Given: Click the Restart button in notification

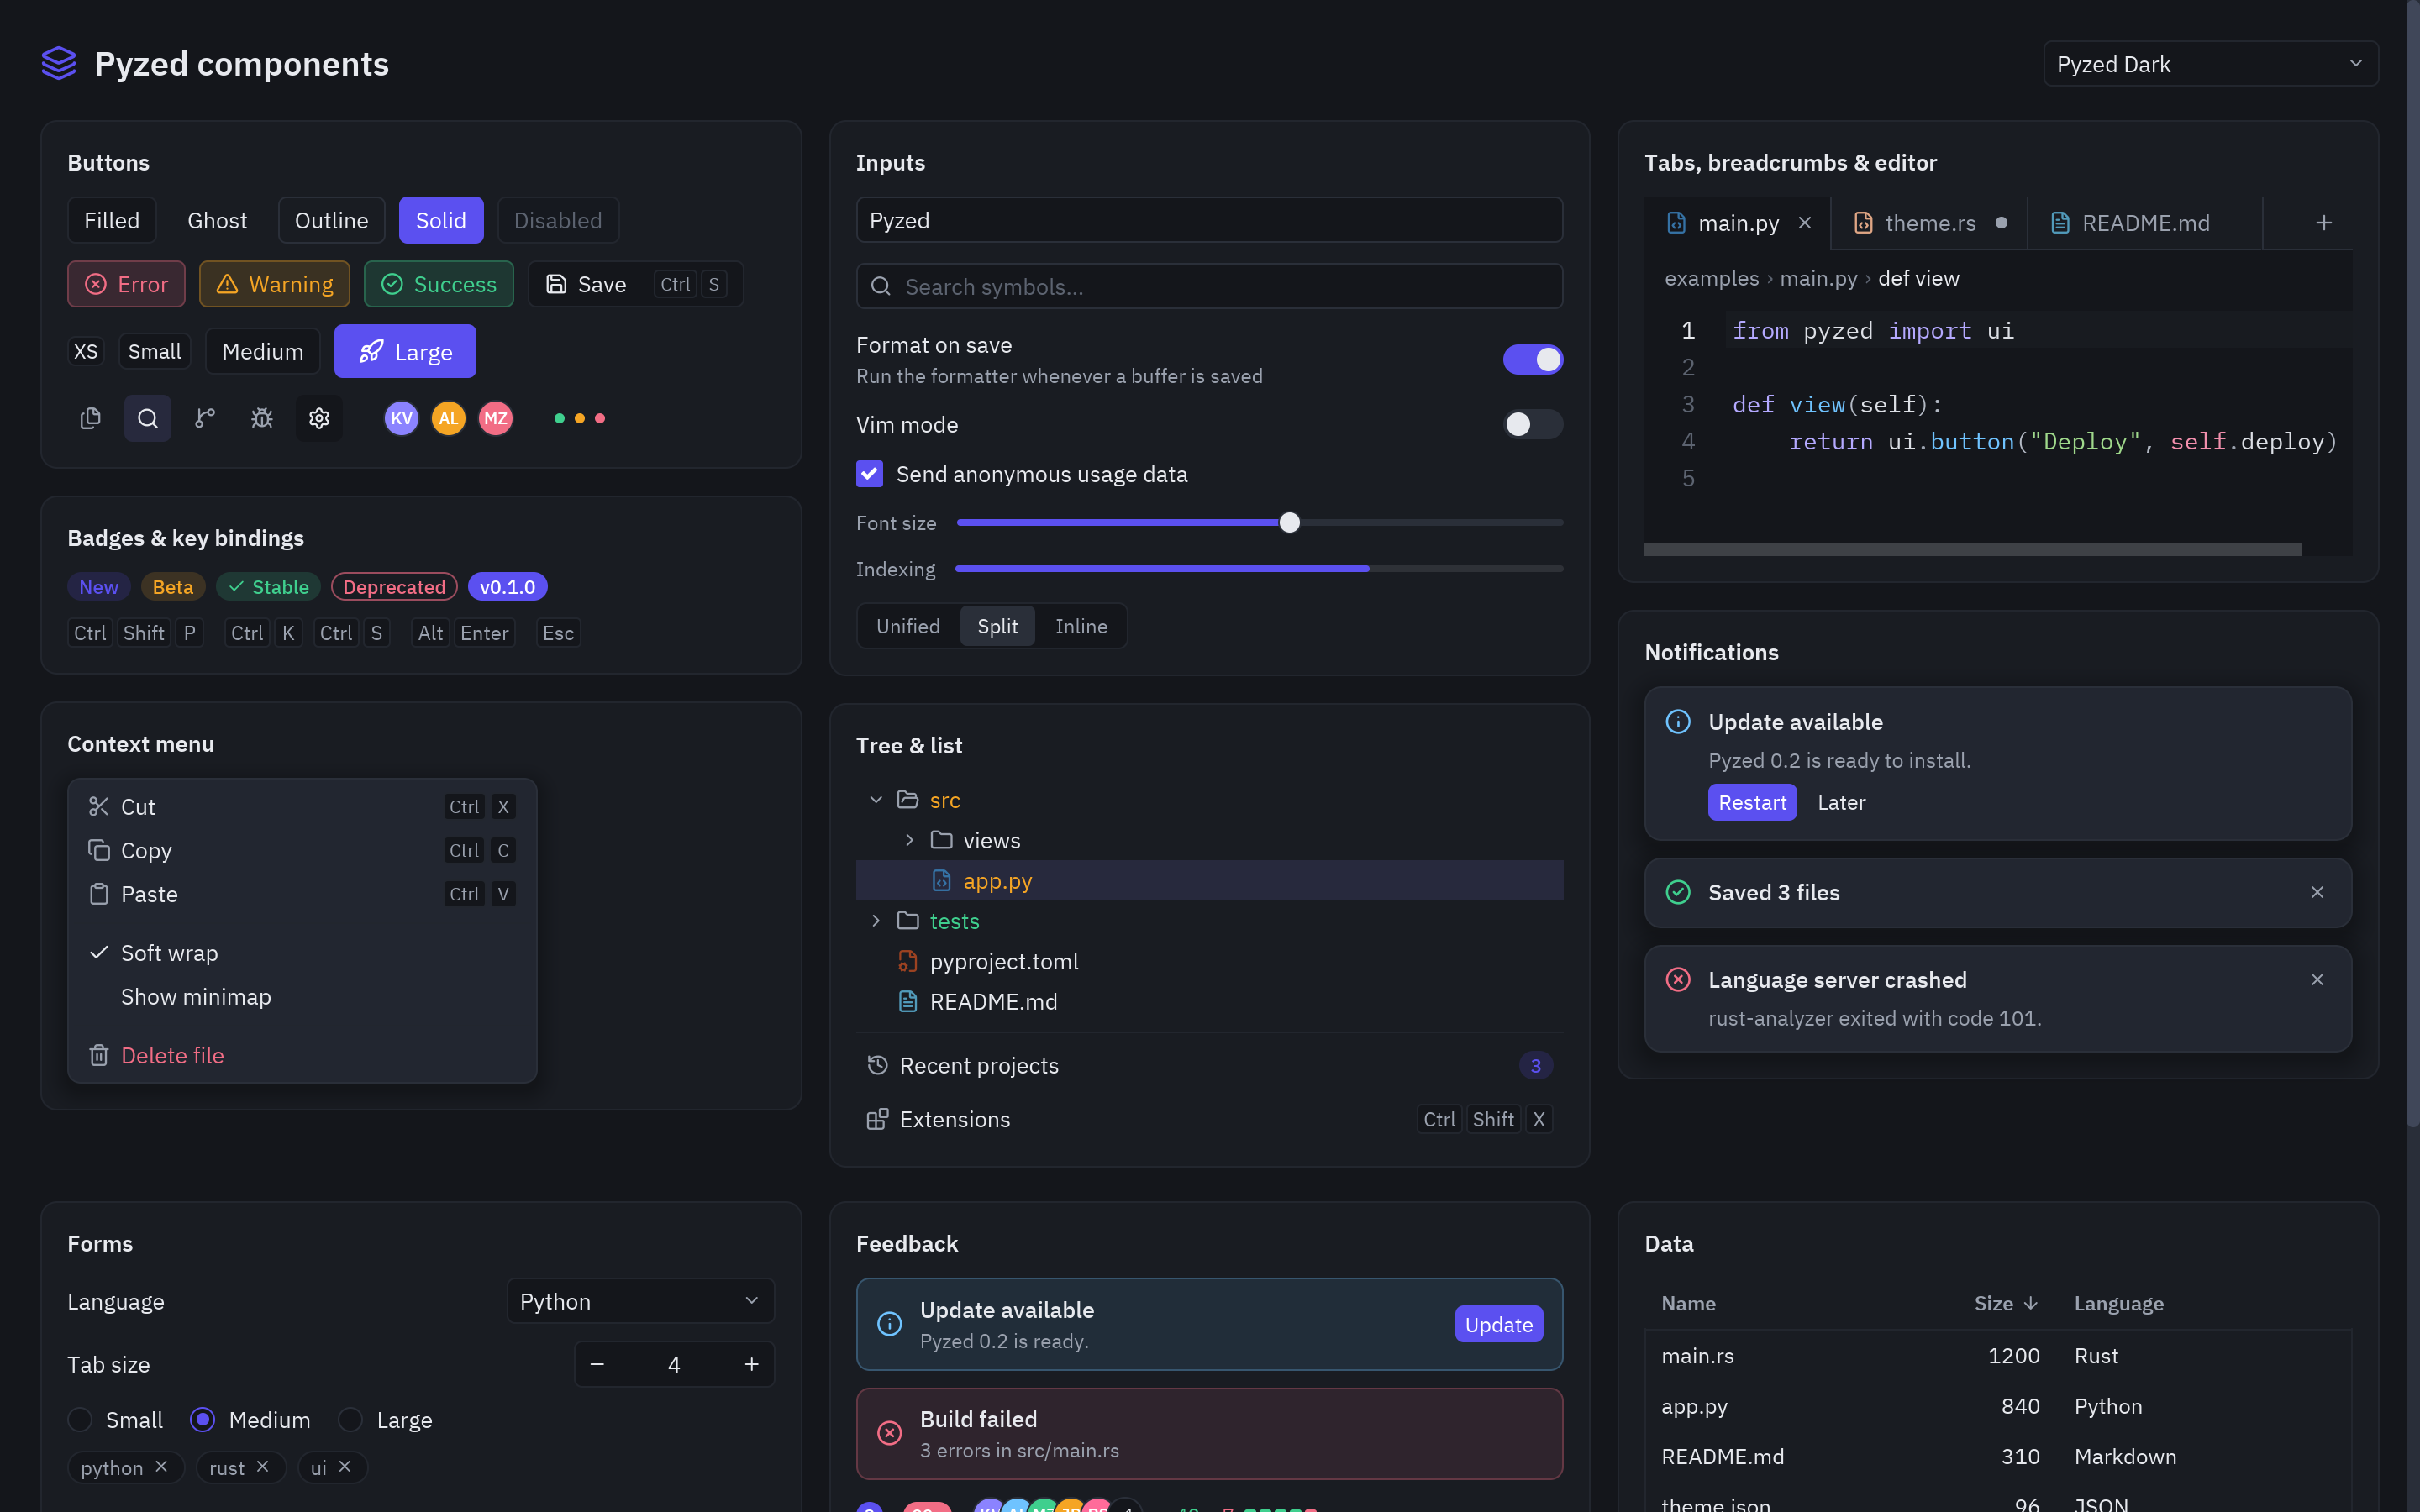Looking at the screenshot, I should click(1752, 802).
